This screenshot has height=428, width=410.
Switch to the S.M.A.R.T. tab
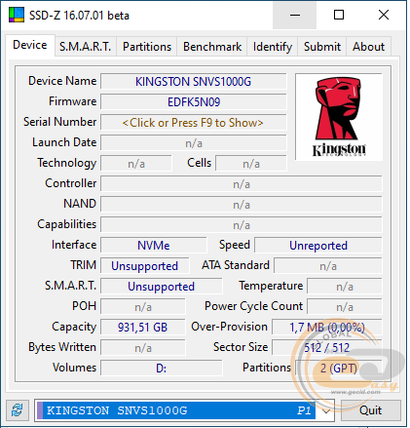point(85,47)
